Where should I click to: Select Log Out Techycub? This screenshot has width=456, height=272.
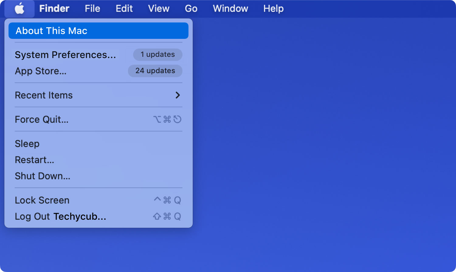point(98,216)
